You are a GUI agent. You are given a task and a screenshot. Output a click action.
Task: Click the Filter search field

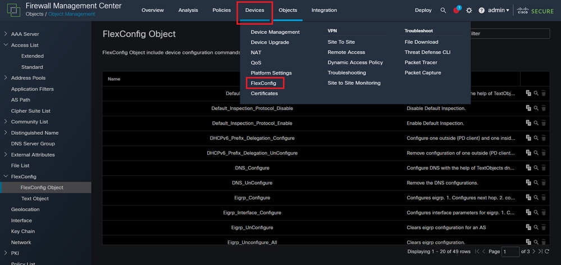pos(509,34)
